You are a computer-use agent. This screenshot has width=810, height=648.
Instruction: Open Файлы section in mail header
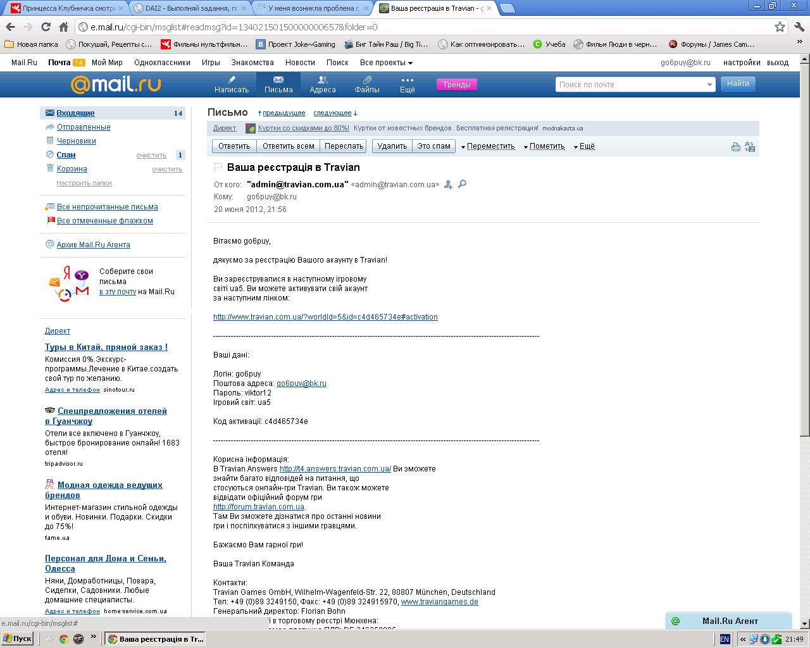[367, 84]
